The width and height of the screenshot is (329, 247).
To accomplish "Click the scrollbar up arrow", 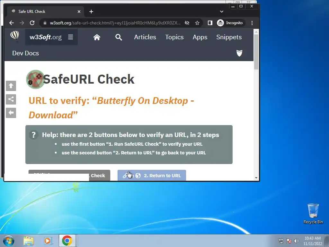I will 256,32.
